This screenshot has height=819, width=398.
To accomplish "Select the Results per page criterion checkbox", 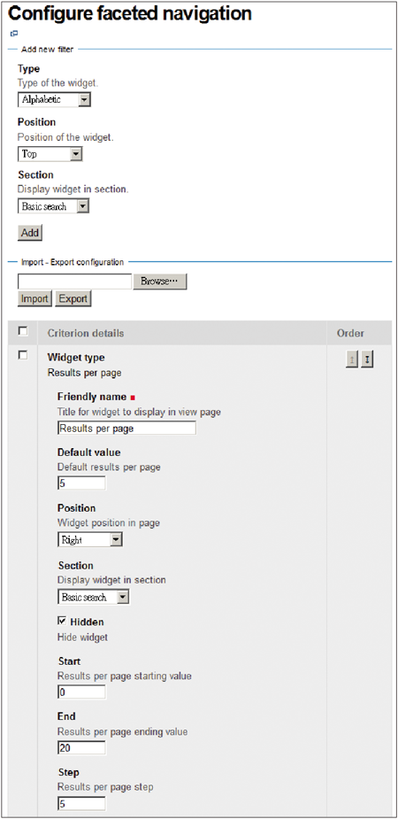I will pyautogui.click(x=22, y=355).
